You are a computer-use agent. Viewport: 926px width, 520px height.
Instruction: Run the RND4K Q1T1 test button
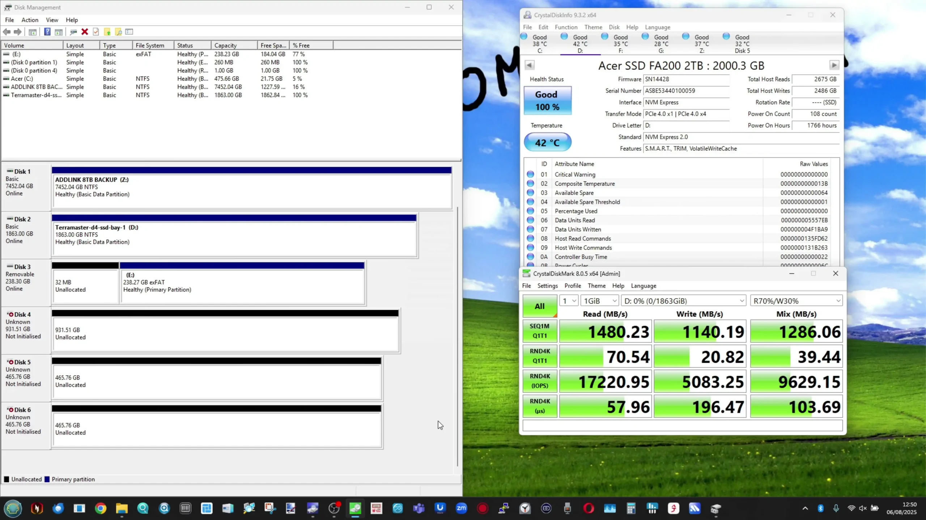pyautogui.click(x=540, y=356)
